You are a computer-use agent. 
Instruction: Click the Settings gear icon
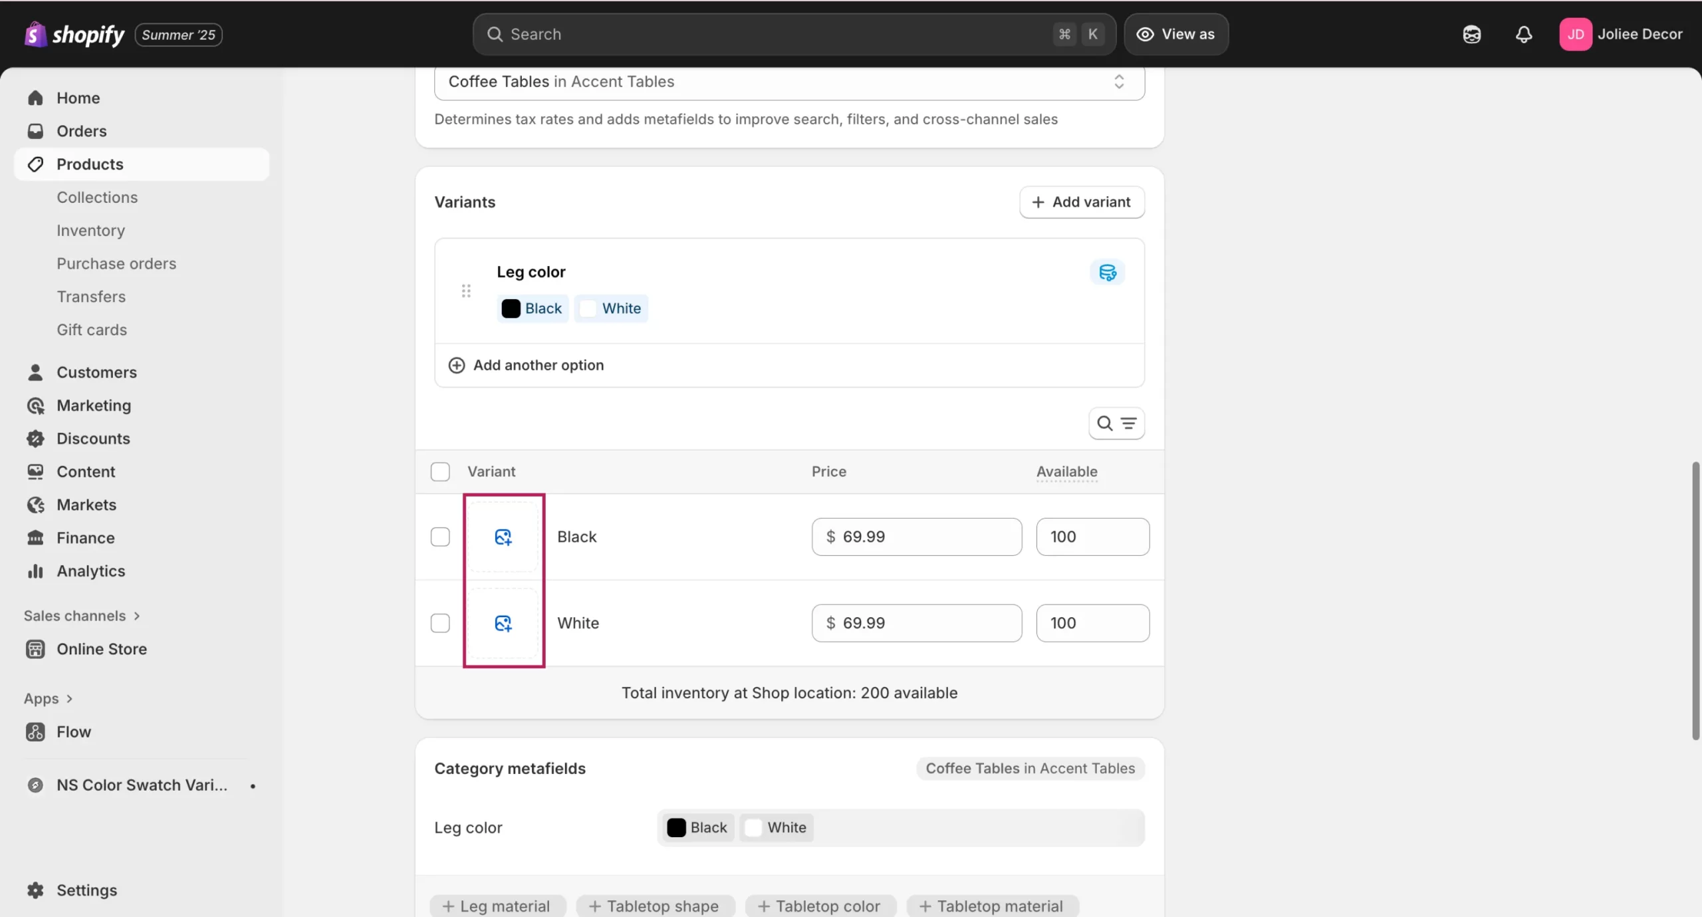(x=35, y=890)
